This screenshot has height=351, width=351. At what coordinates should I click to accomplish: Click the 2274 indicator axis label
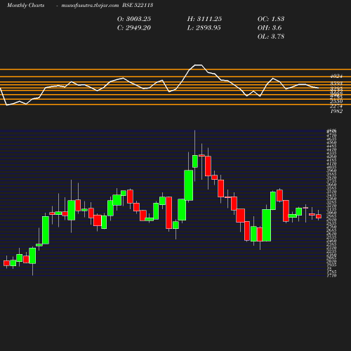[x=336, y=107]
